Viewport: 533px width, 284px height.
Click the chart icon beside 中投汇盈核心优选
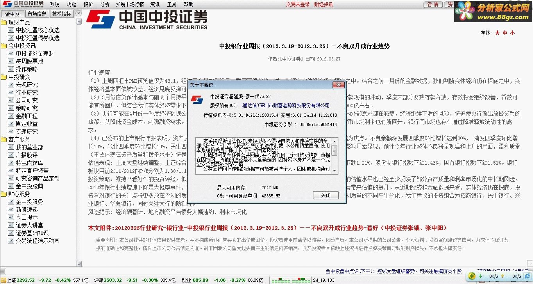click(x=11, y=30)
